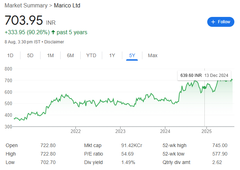The width and height of the screenshot is (240, 170).
Task: Select the 6M time range tab
Action: (x=70, y=55)
